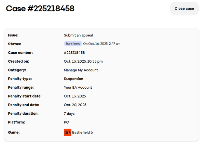The width and height of the screenshot is (205, 142).
Task: Click the 'Submit an appeal' issue value
Action: click(x=78, y=35)
